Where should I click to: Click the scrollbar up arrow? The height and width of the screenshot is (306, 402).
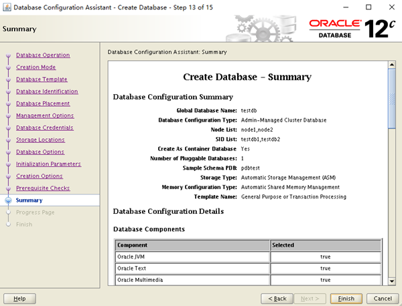coord(392,65)
